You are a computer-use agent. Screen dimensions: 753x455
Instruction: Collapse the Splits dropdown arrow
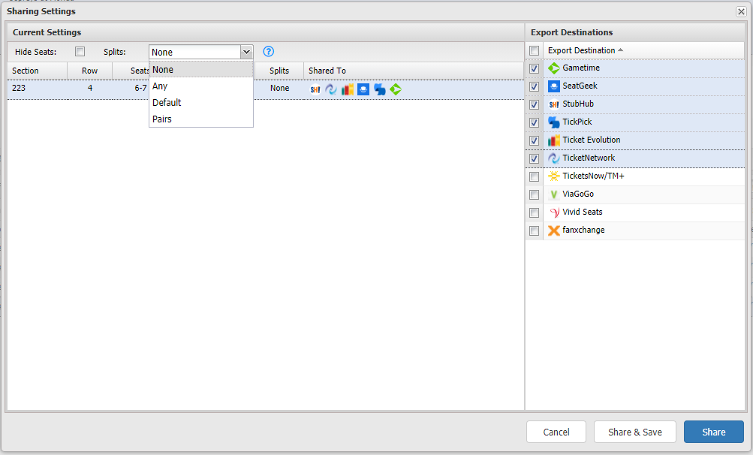point(246,52)
